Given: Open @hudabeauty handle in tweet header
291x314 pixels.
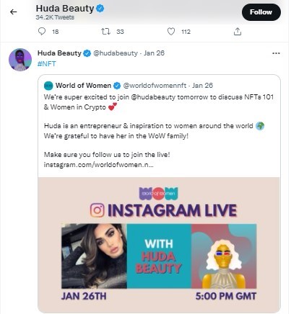Looking at the screenshot, I should 116,53.
